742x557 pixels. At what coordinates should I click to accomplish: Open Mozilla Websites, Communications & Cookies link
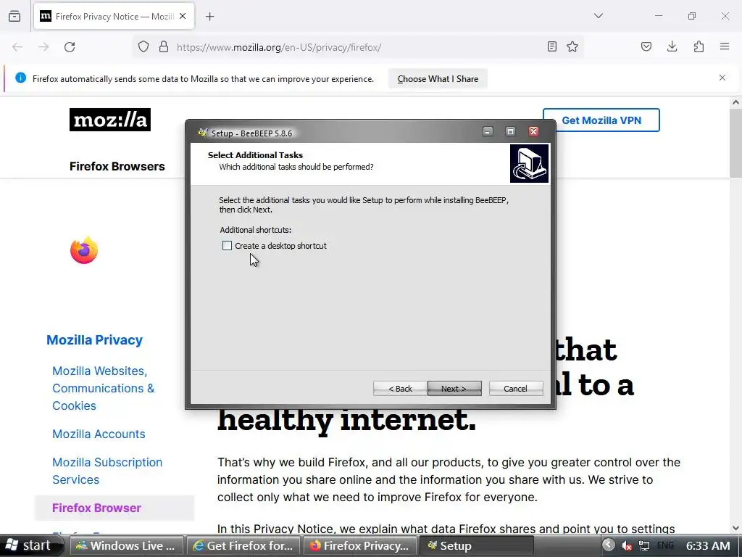tap(103, 388)
